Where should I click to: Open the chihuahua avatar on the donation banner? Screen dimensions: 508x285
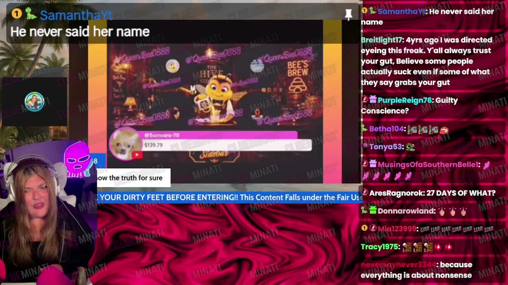point(125,144)
